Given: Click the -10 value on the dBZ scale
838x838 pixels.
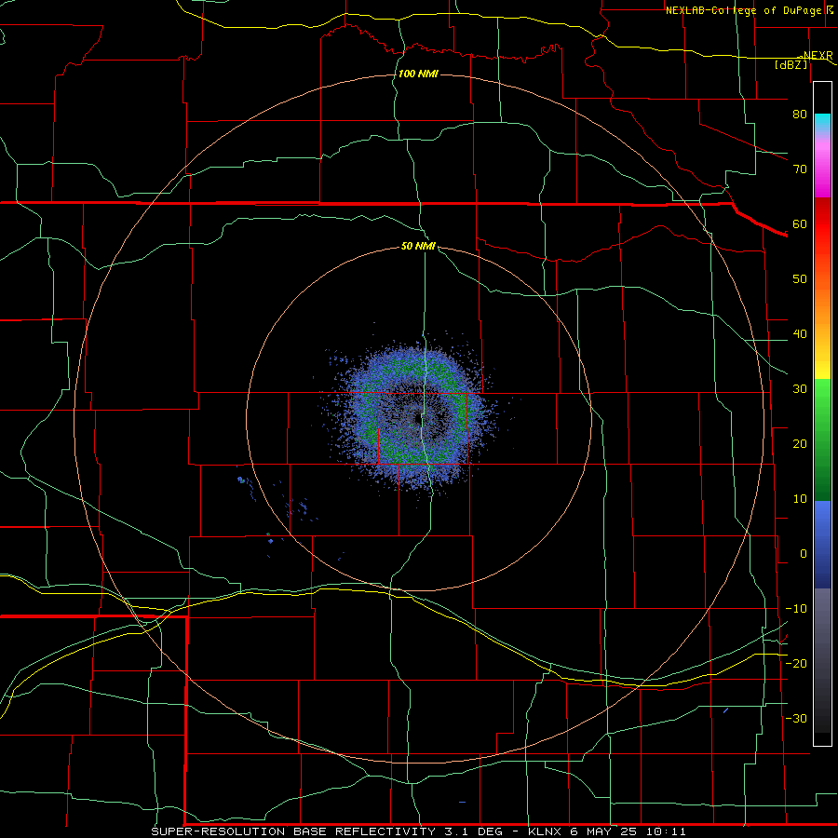Looking at the screenshot, I should point(796,609).
